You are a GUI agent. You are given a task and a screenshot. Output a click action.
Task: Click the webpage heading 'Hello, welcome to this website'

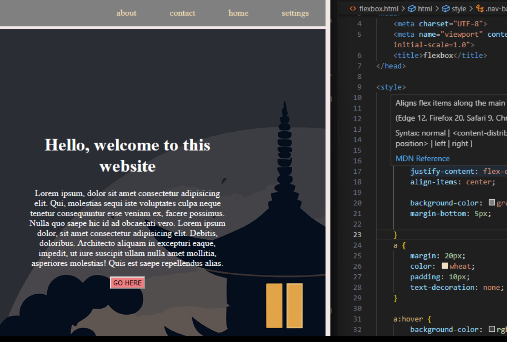coord(127,155)
